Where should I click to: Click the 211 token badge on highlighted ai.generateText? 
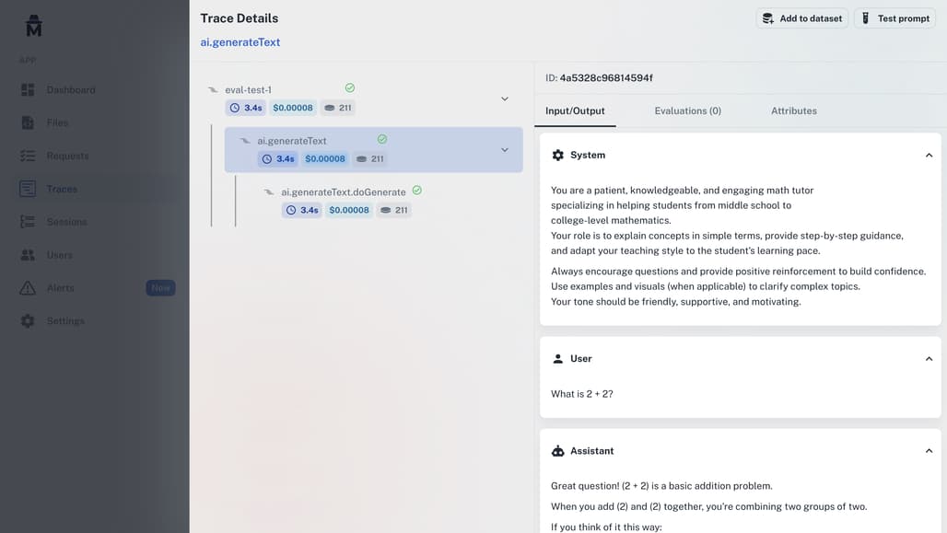pos(370,158)
